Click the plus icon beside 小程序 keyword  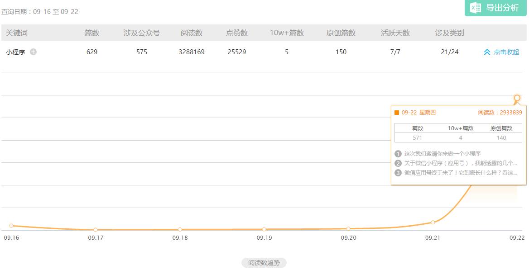33,52
